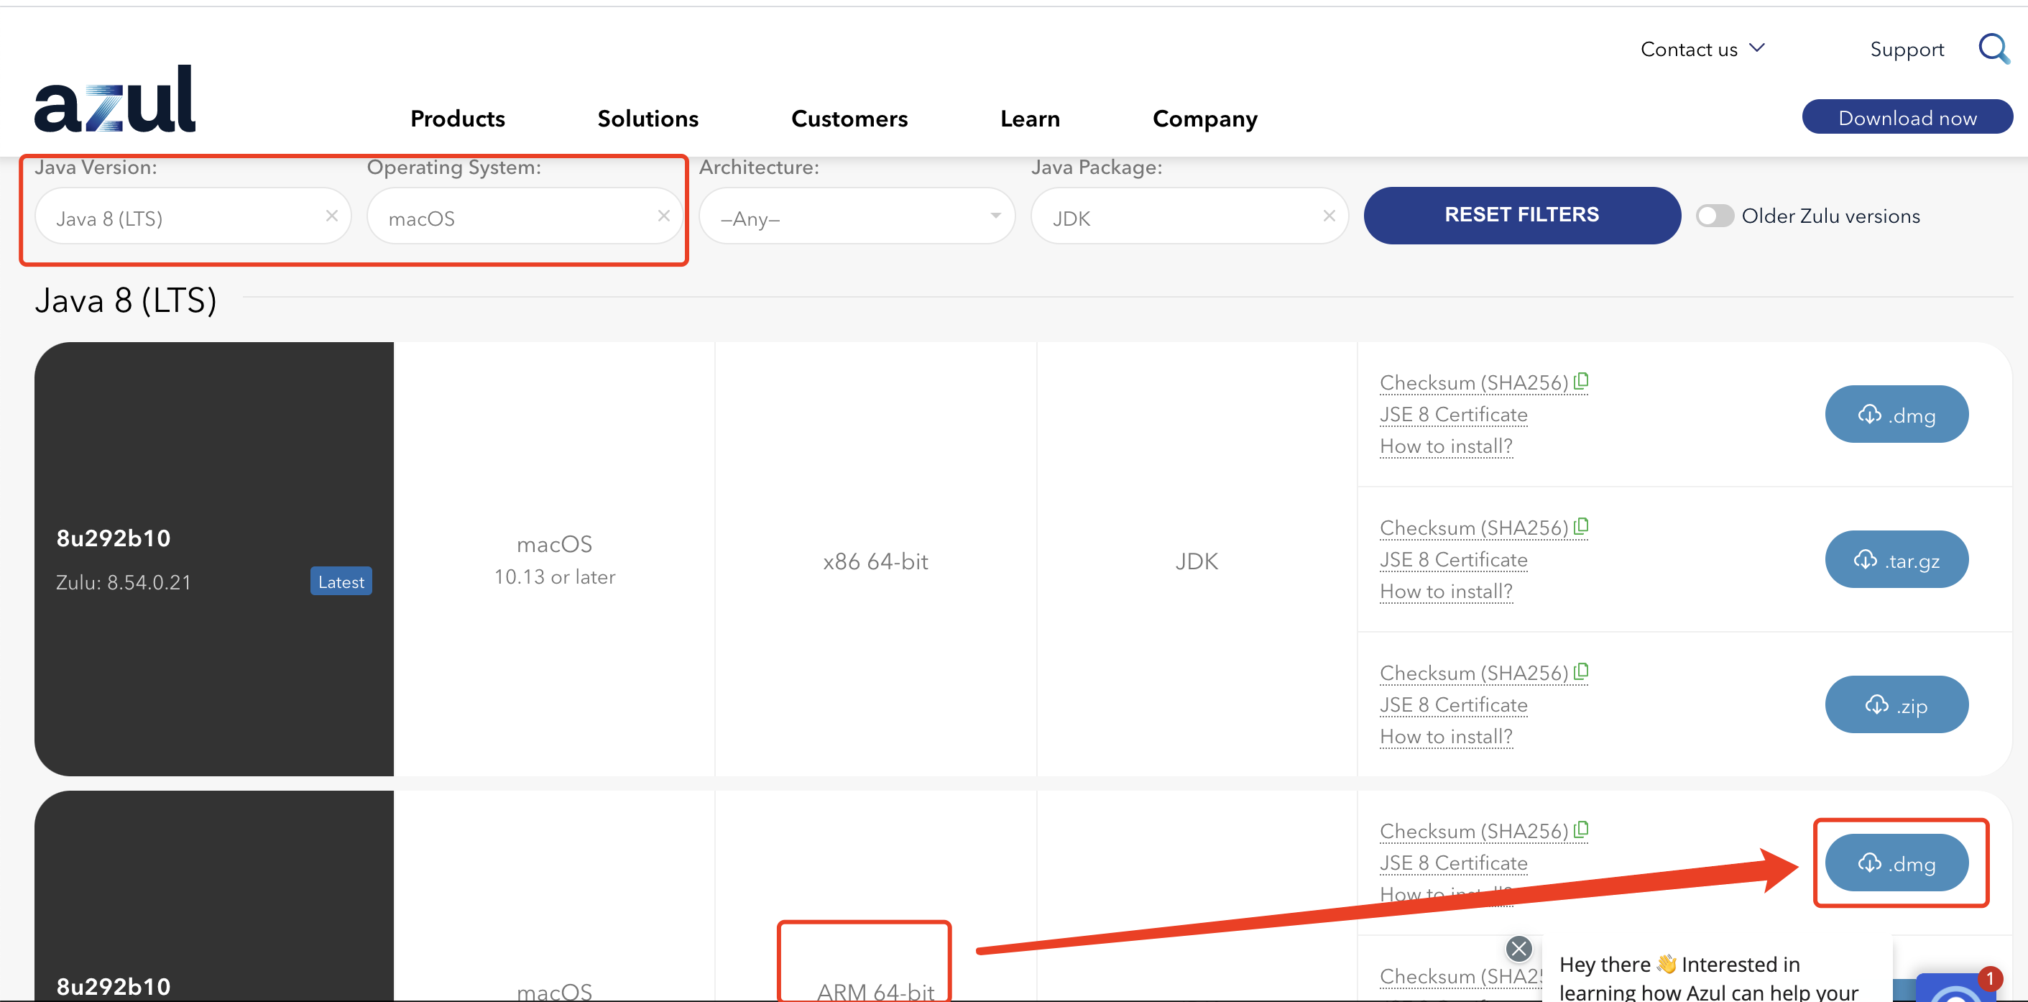
Task: Open the Learn menu
Action: pyautogui.click(x=1030, y=119)
